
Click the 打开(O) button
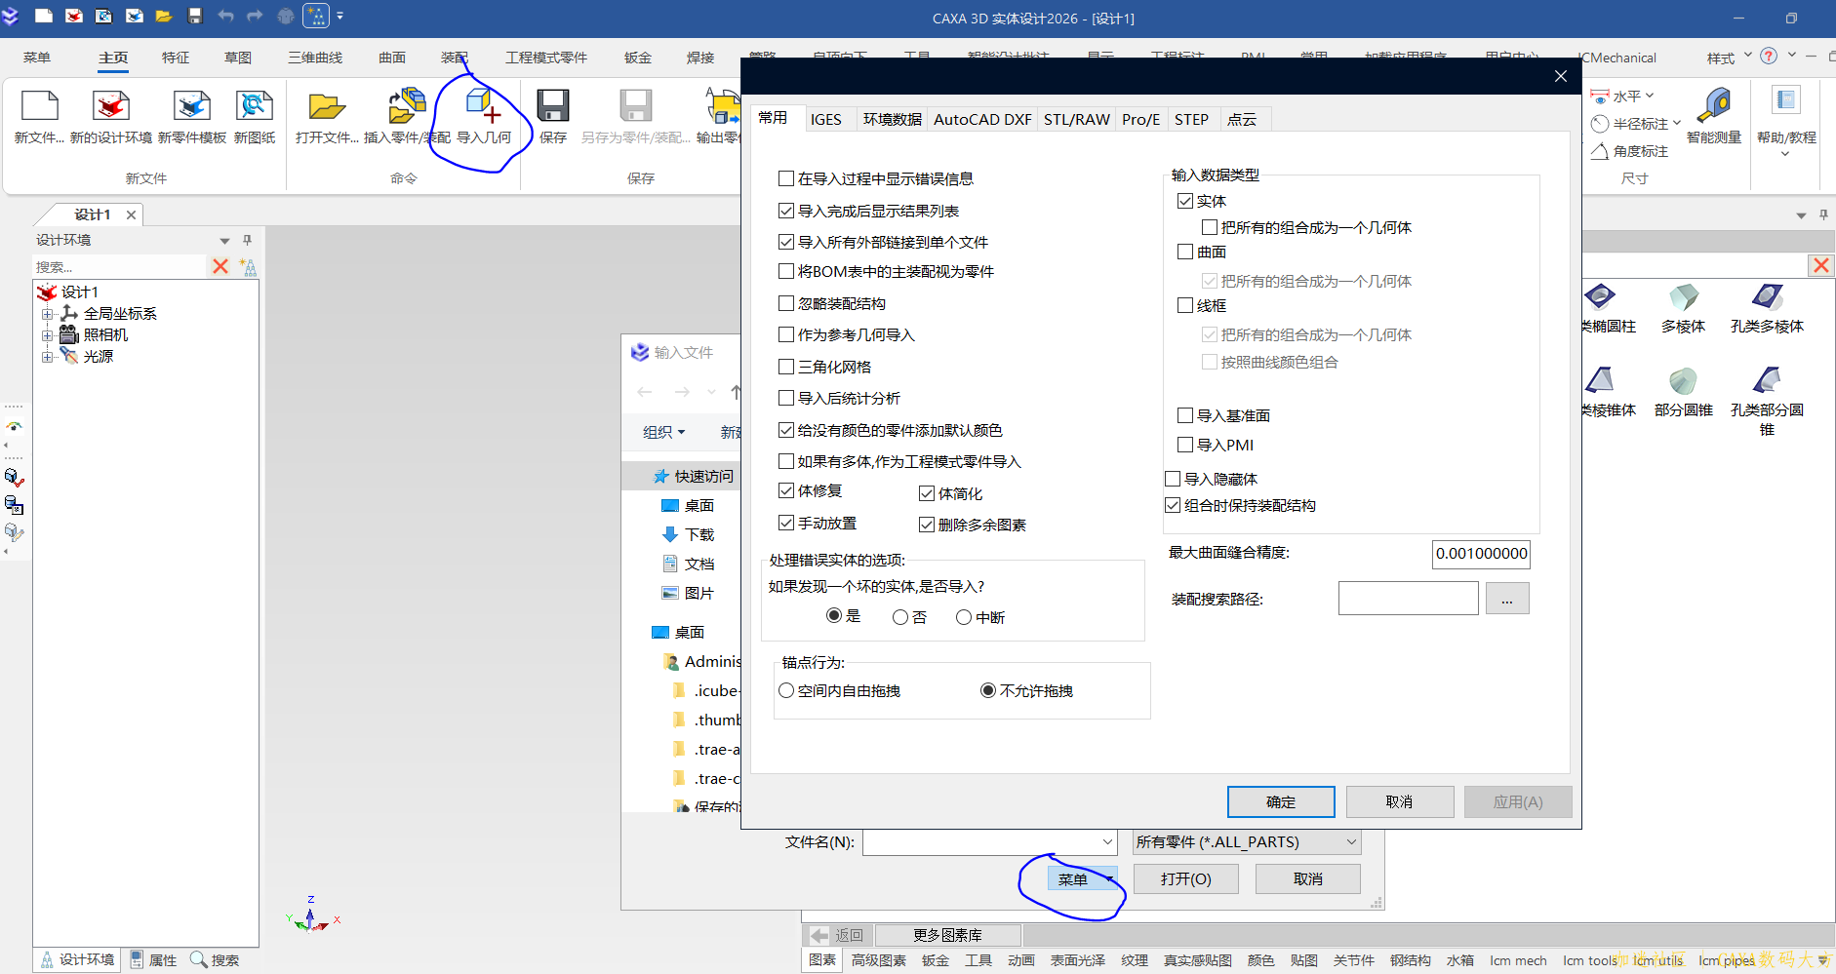1186,877
